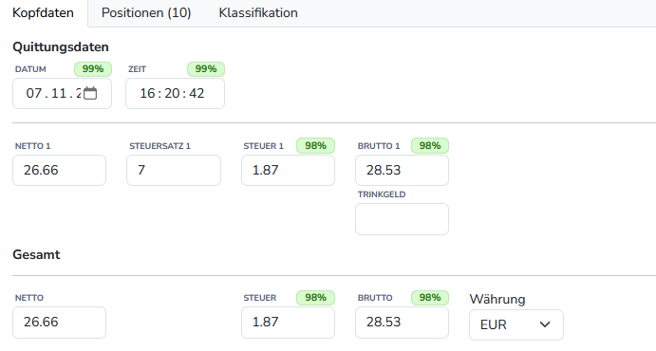The height and width of the screenshot is (351, 656).
Task: Select the Gesamt Brutto field with 28.53
Action: point(403,323)
